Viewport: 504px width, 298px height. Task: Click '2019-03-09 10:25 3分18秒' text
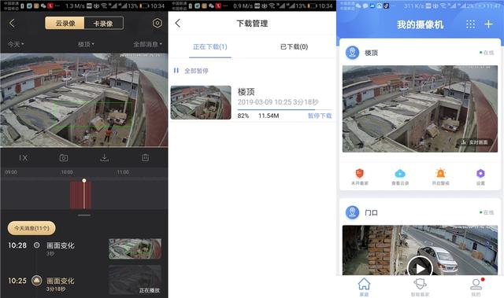click(278, 102)
